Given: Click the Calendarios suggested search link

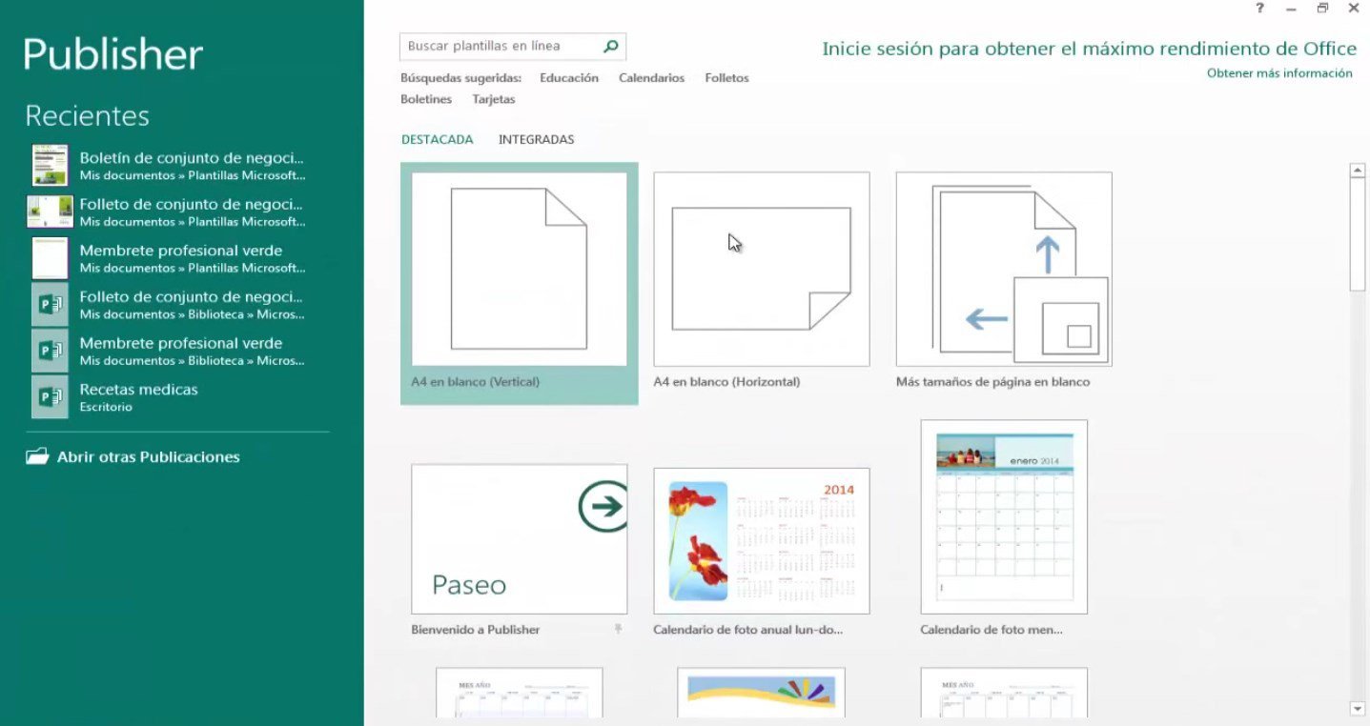Looking at the screenshot, I should [x=651, y=78].
